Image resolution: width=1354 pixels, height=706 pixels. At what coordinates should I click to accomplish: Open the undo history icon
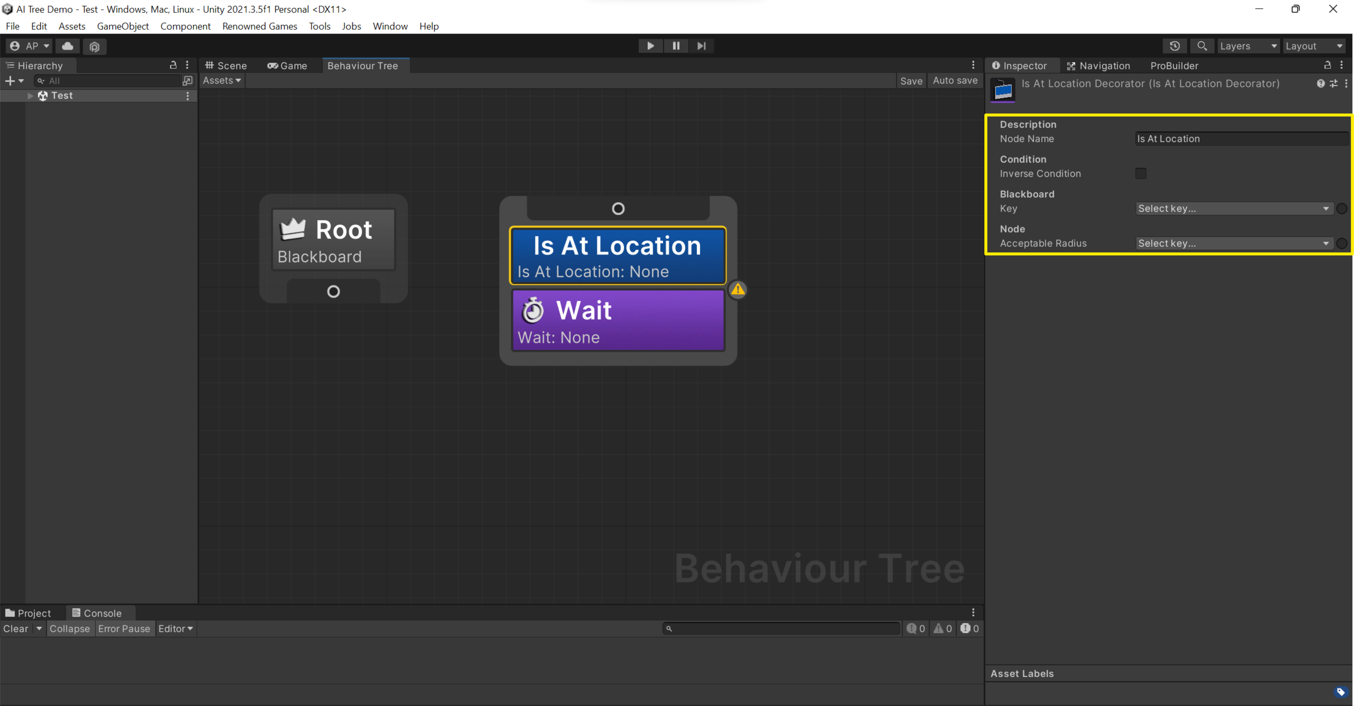point(1175,46)
